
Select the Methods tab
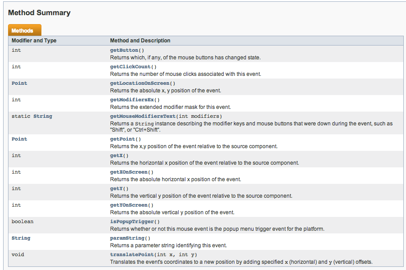[23, 31]
